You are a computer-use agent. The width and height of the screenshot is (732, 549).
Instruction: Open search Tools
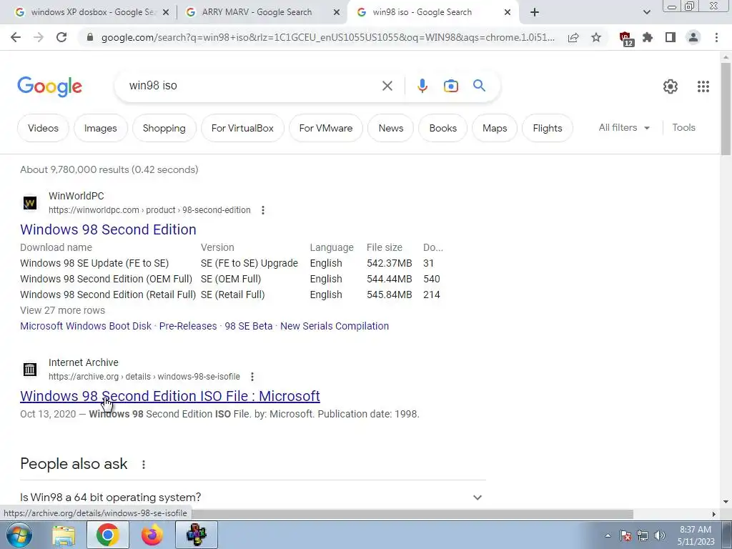click(x=683, y=127)
